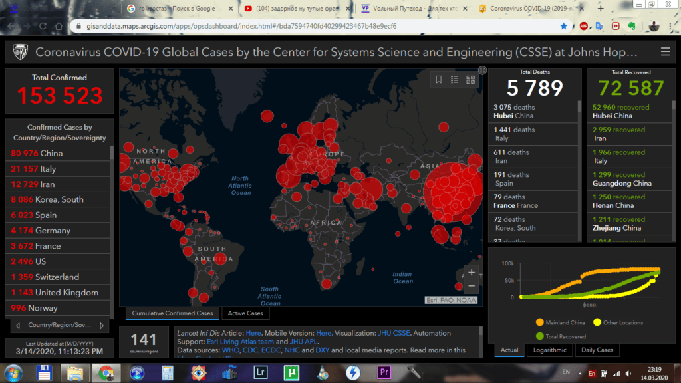
Task: Open the ECDC data source link
Action: click(271, 350)
